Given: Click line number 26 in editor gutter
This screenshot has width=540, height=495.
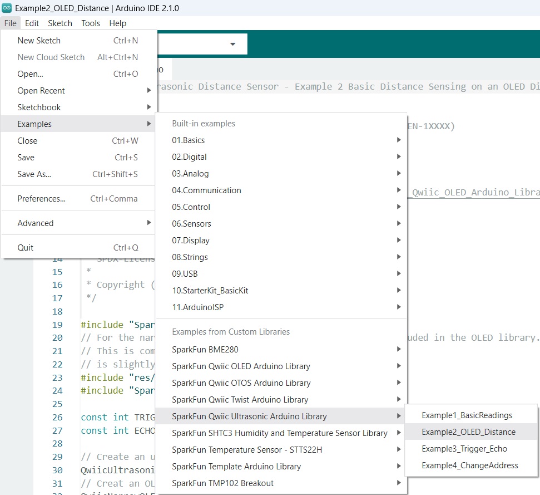Looking at the screenshot, I should pos(57,418).
